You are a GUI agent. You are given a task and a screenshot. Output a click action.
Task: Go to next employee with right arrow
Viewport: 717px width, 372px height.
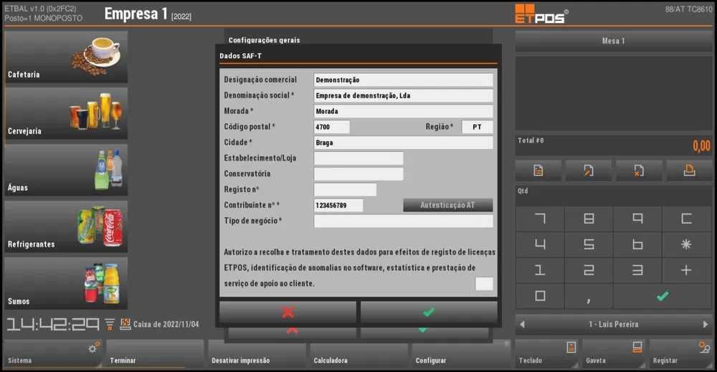706,325
